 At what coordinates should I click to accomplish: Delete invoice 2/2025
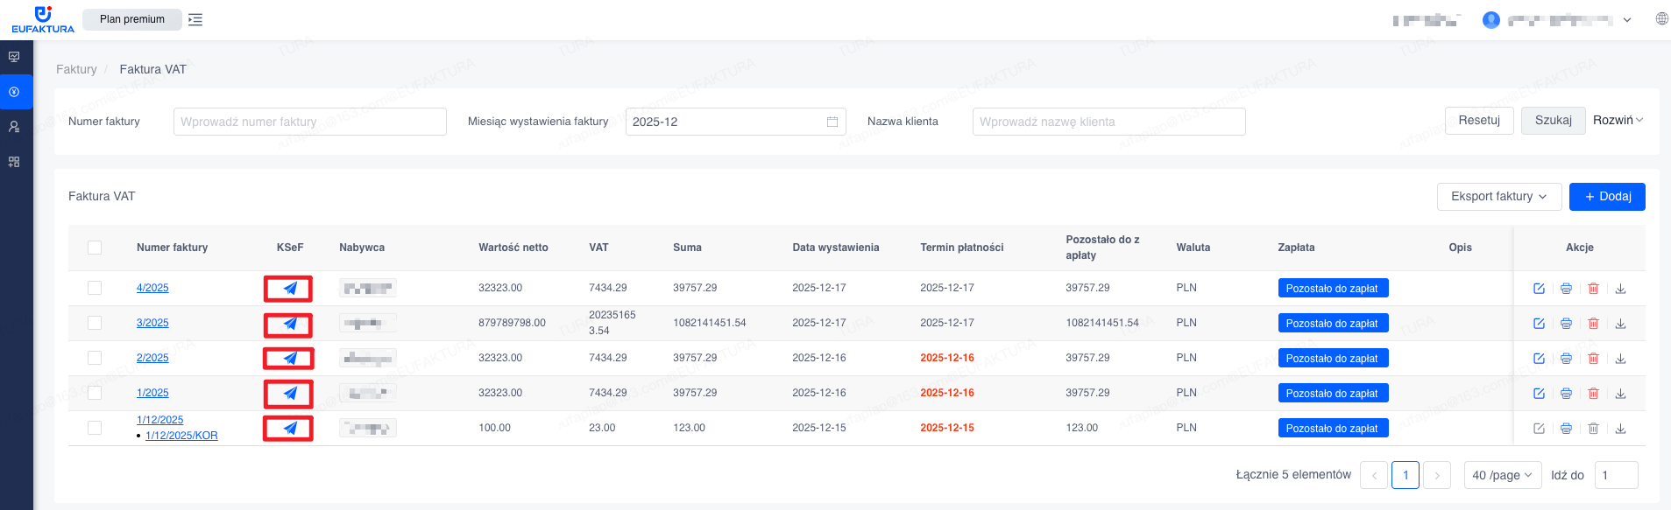[1593, 359]
